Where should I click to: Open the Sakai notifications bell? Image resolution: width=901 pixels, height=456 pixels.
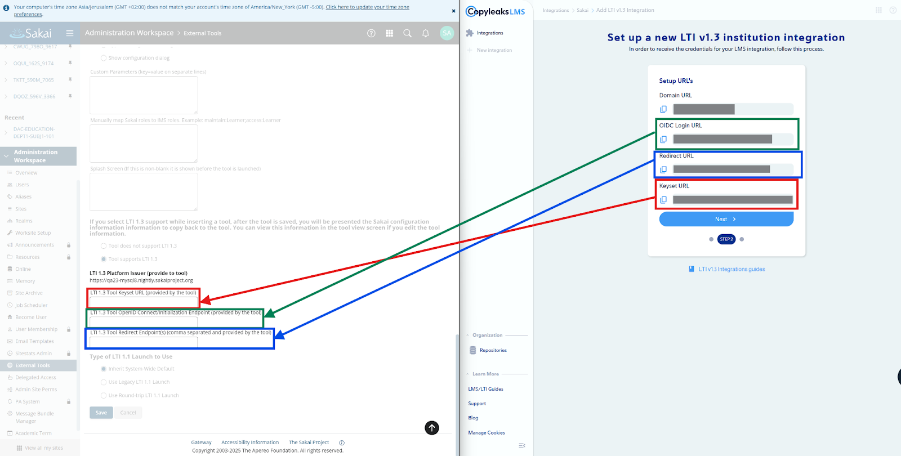[426, 33]
